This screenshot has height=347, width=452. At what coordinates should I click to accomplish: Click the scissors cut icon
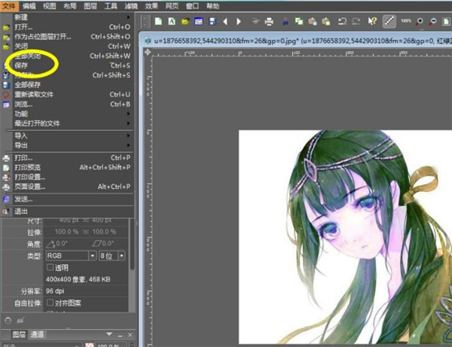click(x=286, y=21)
